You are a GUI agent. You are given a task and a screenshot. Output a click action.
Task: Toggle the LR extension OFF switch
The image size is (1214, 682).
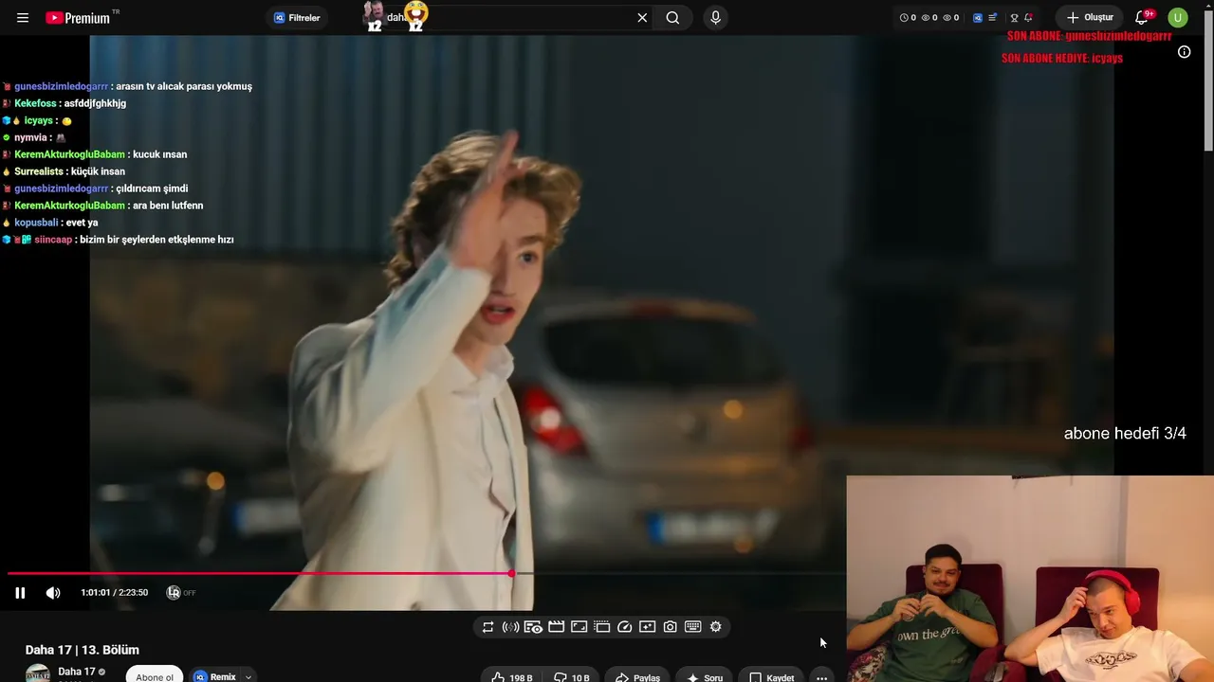(x=181, y=593)
